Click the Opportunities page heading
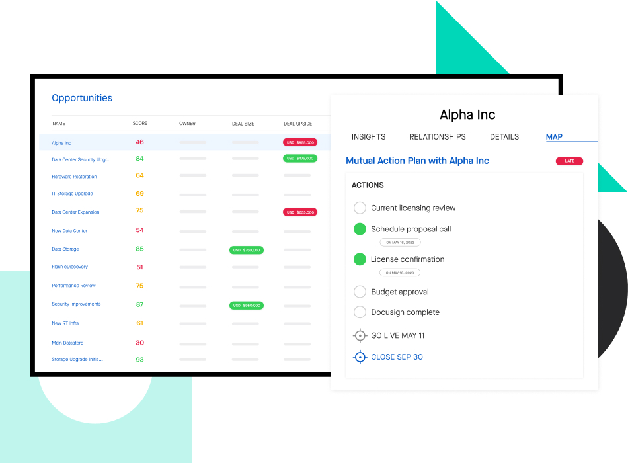The width and height of the screenshot is (628, 463). click(x=82, y=98)
